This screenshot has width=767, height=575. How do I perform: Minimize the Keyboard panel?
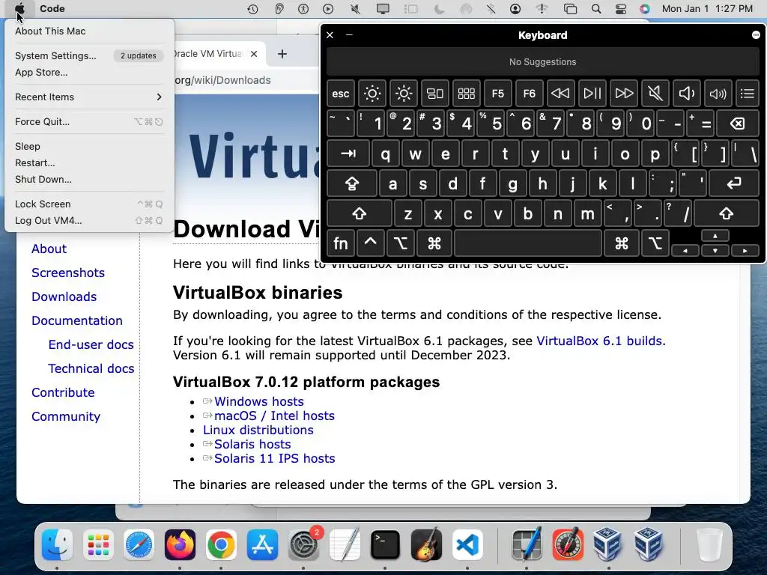click(349, 34)
